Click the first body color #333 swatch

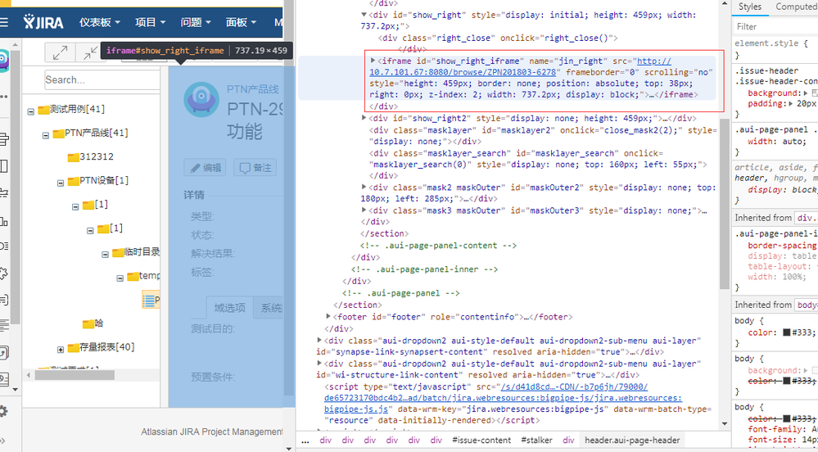(x=787, y=332)
